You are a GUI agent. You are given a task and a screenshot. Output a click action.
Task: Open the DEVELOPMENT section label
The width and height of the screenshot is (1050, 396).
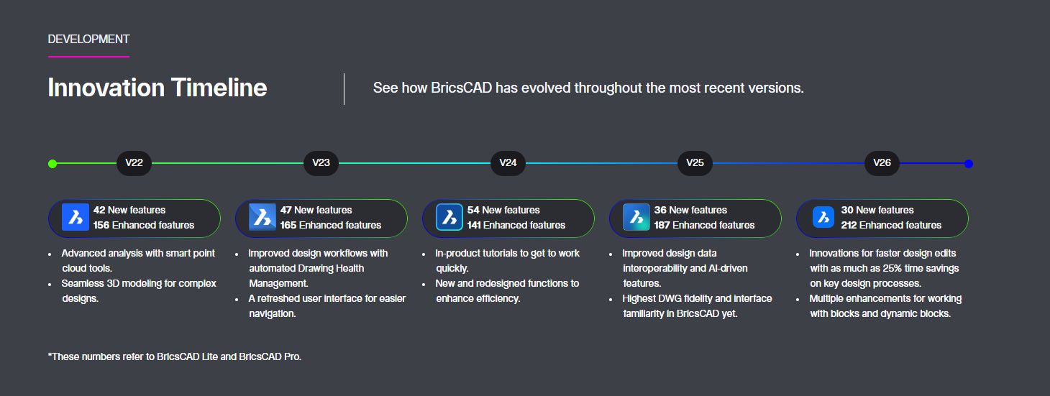(89, 40)
